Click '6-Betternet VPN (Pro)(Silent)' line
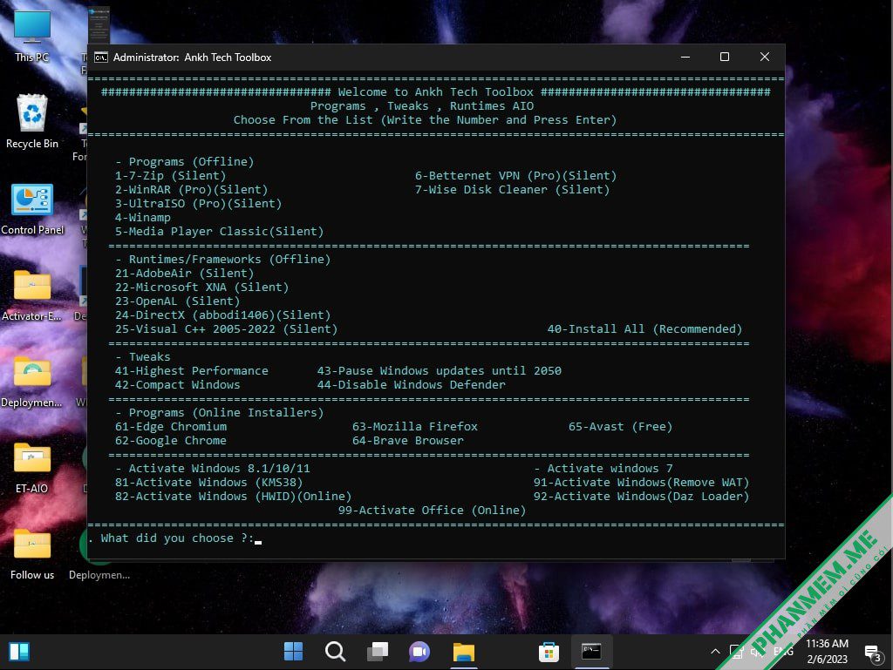The image size is (893, 670). click(515, 176)
